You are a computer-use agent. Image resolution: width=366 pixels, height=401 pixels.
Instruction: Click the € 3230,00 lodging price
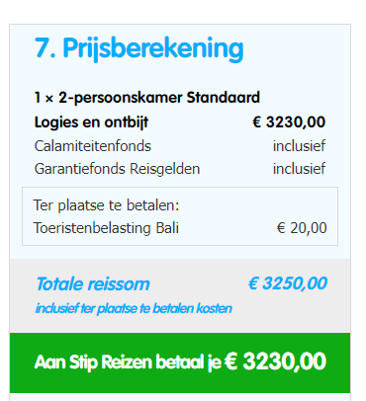(289, 121)
